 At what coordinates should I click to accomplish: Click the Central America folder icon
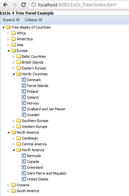(19, 144)
